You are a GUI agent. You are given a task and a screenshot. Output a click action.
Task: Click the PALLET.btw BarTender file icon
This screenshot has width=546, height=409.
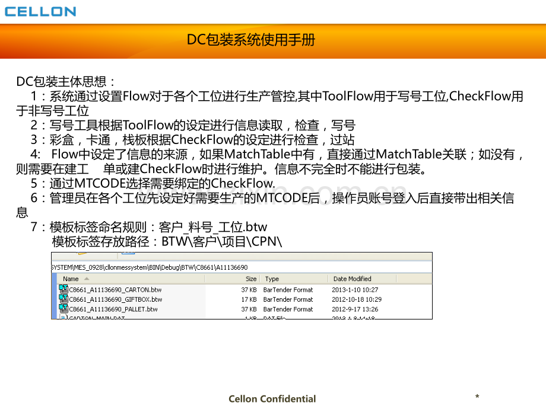click(64, 309)
